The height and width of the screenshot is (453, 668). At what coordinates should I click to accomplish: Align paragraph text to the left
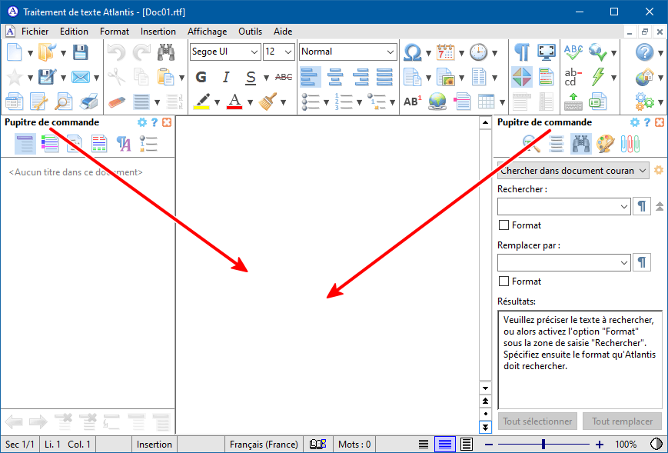(311, 77)
